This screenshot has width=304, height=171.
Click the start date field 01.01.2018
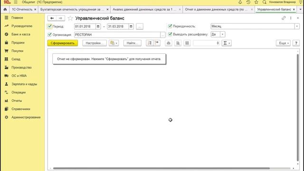[x=85, y=27]
